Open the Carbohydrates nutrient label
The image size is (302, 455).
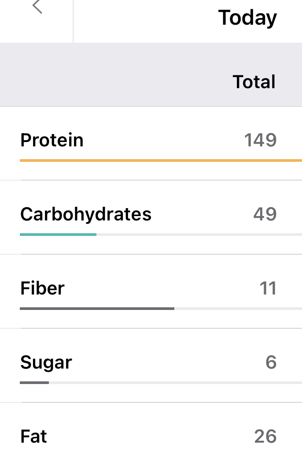(86, 214)
